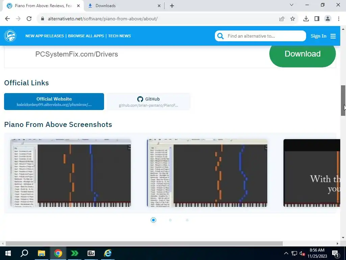Screen dimensions: 346x260
Task: Select the second carousel pagination dot
Action: [x=170, y=220]
